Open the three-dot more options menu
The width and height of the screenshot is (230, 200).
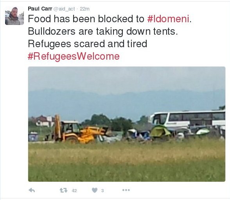(x=126, y=190)
